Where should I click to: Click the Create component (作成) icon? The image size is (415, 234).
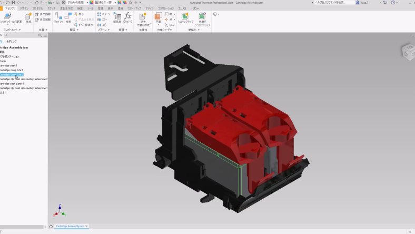[28, 17]
